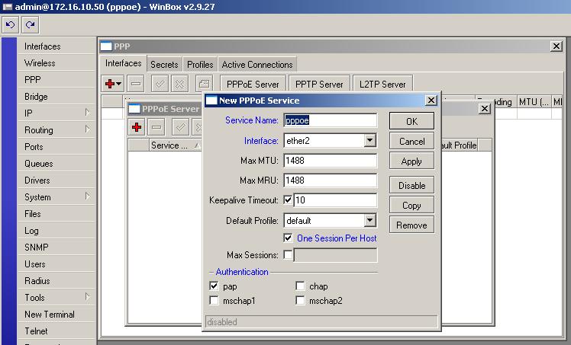Viewport: 571px width, 345px height.
Task: Click red plus add icon in PPP window
Action: (x=113, y=84)
